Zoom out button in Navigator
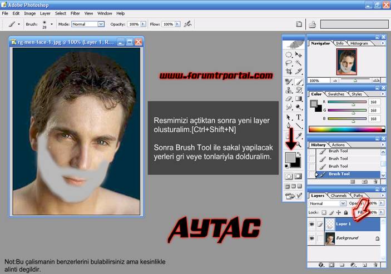The image size is (391, 274). pos(335,81)
